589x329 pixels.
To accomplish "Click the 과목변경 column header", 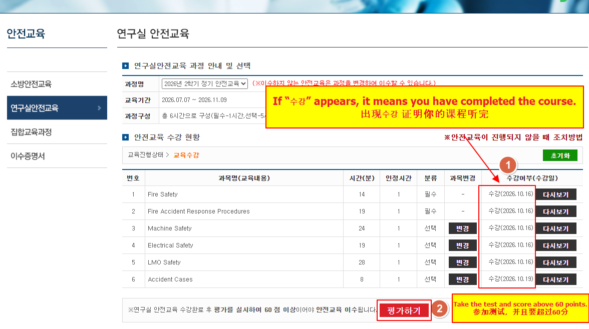I will (x=463, y=178).
